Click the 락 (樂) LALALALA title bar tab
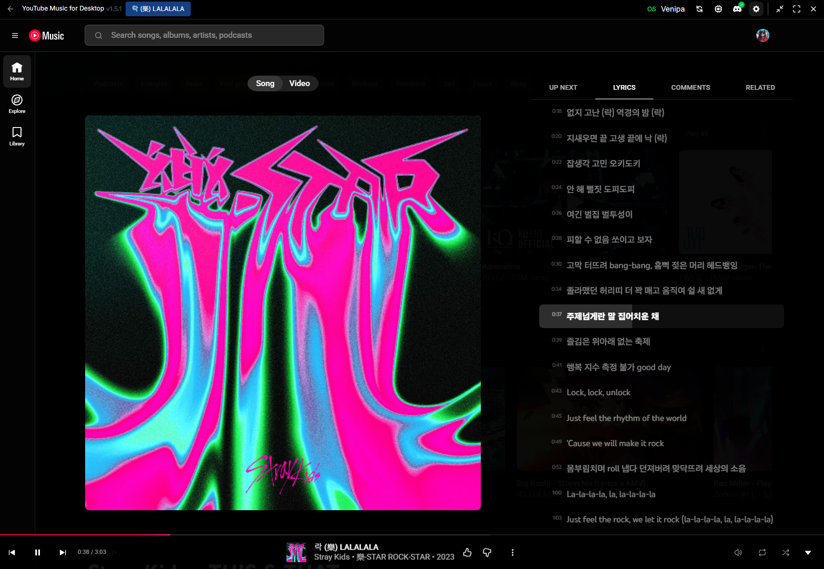 coord(158,9)
